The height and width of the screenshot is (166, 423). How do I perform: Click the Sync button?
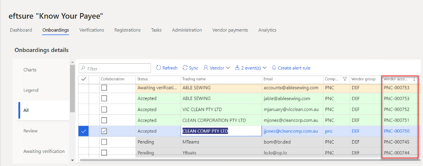(191, 68)
